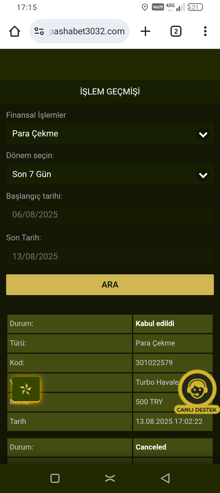Tap the pashabet3032.com address bar

(87, 31)
